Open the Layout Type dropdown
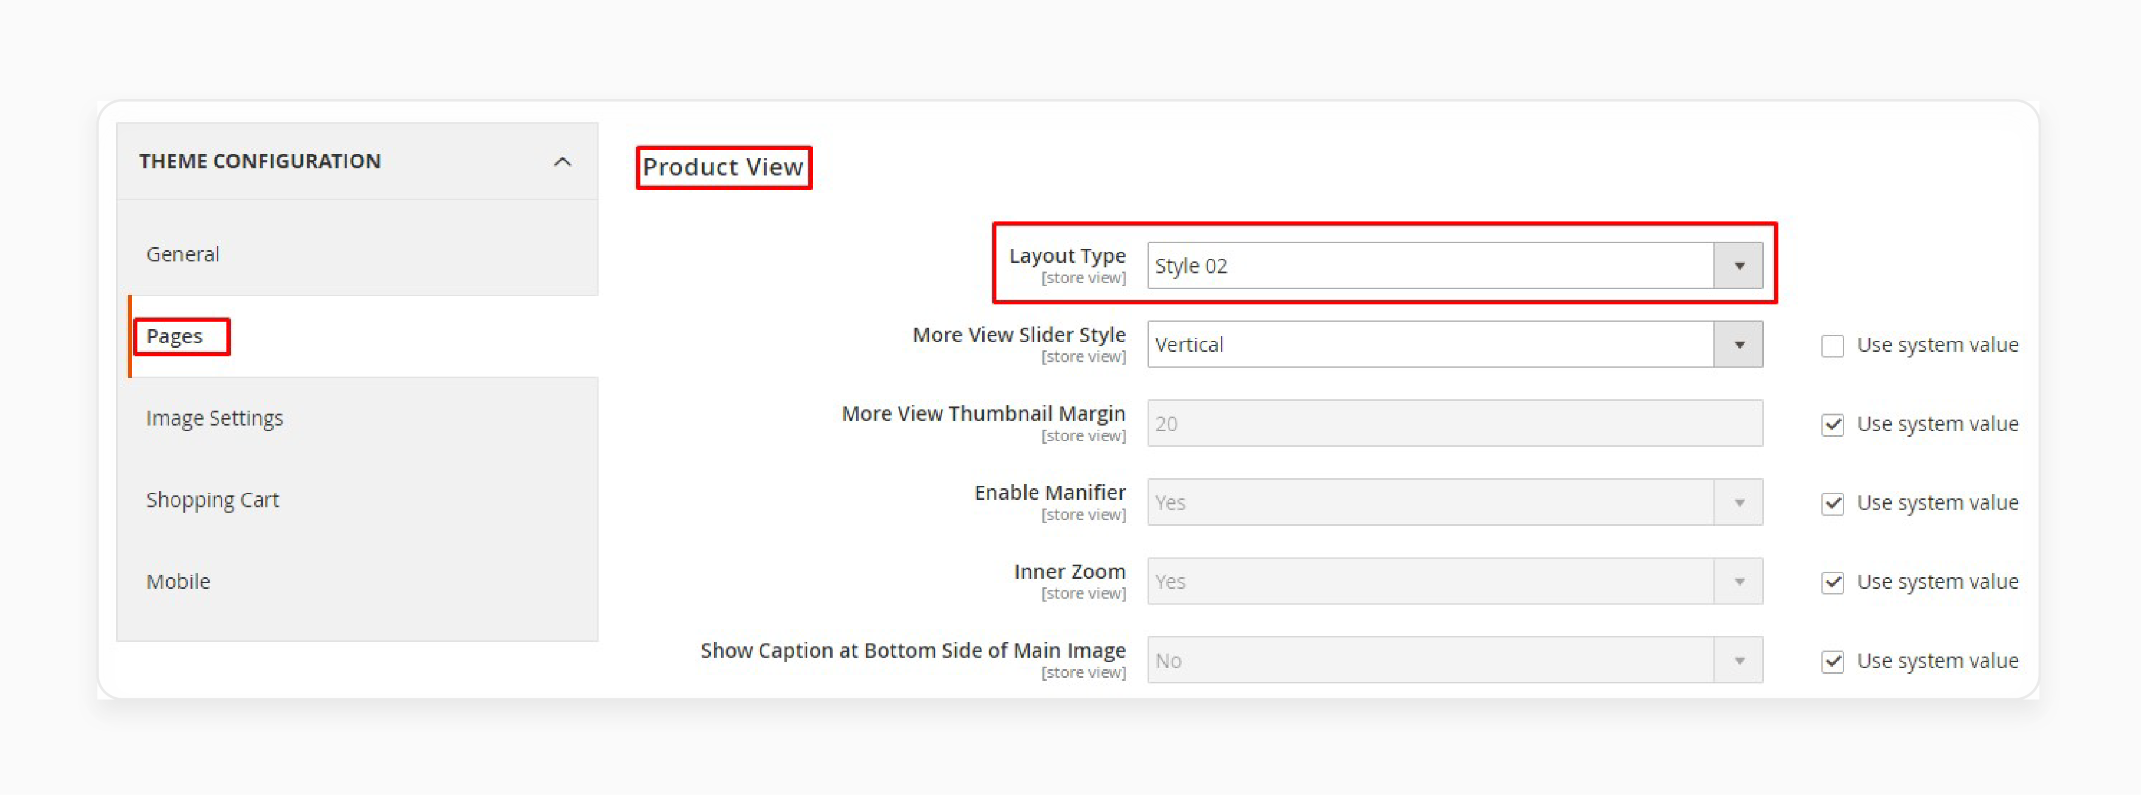Viewport: 2141px width, 795px height. pos(1455,266)
